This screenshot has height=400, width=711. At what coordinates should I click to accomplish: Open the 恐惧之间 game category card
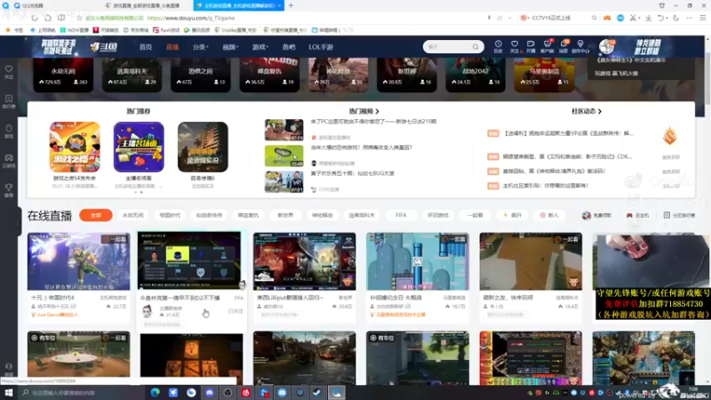point(201,75)
